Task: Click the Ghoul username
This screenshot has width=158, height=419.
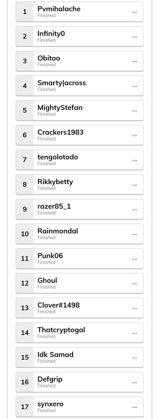Action: tap(47, 281)
